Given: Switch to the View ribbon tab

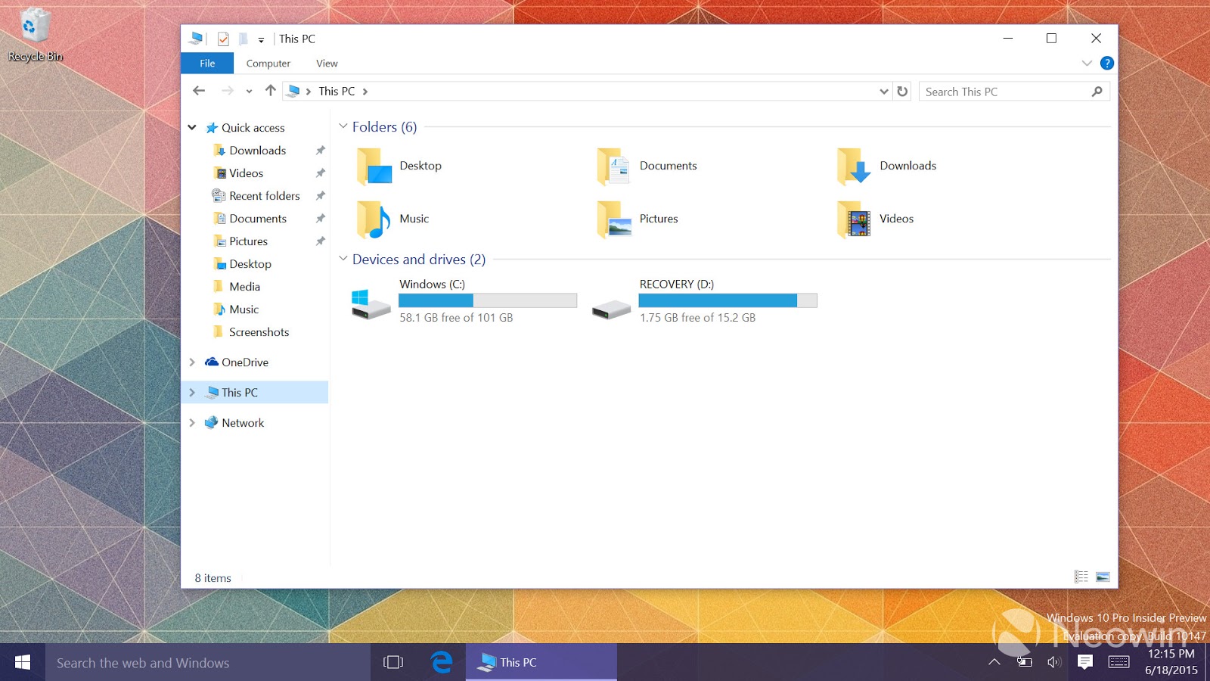Looking at the screenshot, I should (327, 64).
